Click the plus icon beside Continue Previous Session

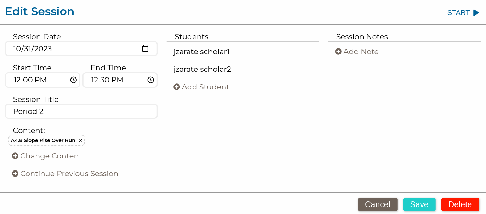click(15, 174)
